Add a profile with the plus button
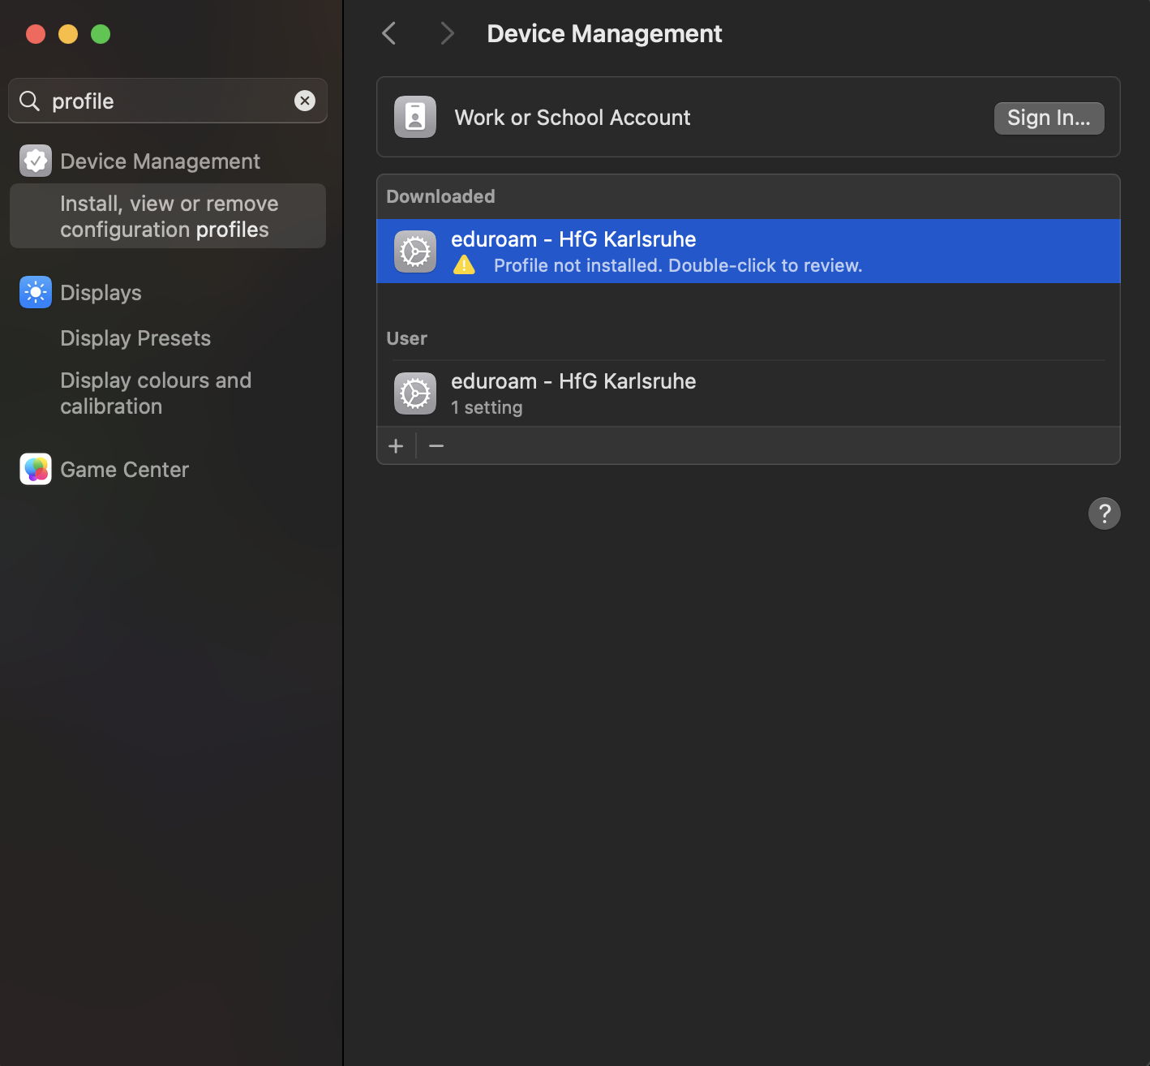This screenshot has height=1066, width=1150. (396, 446)
